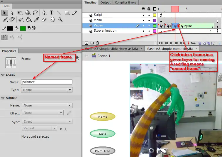Select the Bone tool
This screenshot has width=222, height=157.
21,20
